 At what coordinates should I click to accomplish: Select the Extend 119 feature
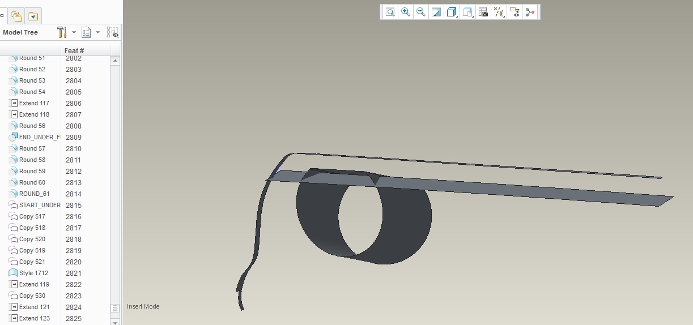(34, 284)
